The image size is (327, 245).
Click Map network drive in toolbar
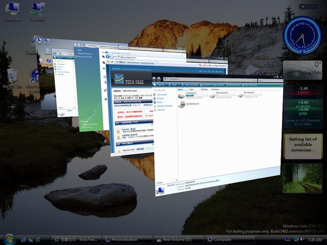point(233,85)
